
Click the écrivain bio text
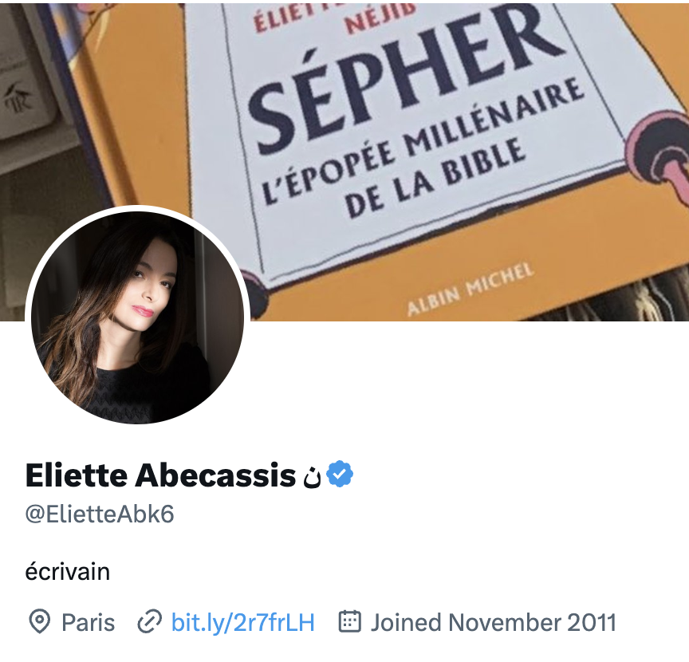point(68,571)
